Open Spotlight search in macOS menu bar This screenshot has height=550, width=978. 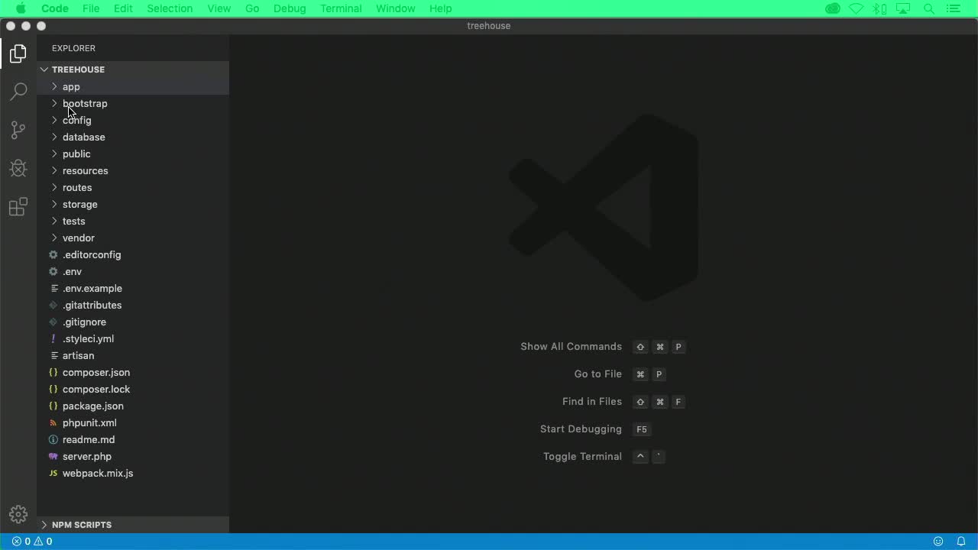click(x=929, y=8)
